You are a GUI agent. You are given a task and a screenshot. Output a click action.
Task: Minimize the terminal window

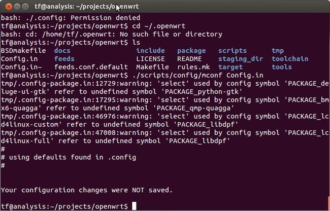tap(17, 7)
